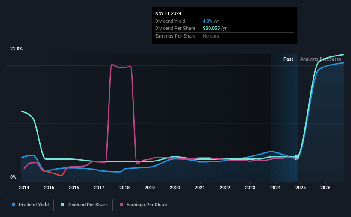Click the 2014 x-axis label
Screen dimensions: 351x217
click(x=24, y=188)
